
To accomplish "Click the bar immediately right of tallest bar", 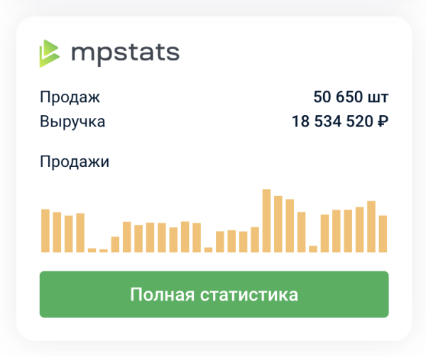I will click(278, 223).
